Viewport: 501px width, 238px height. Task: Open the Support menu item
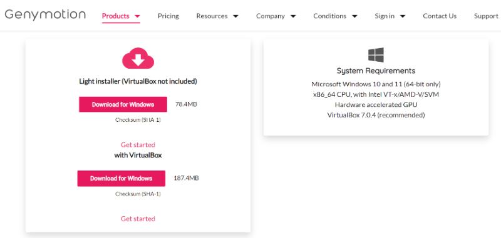point(486,16)
